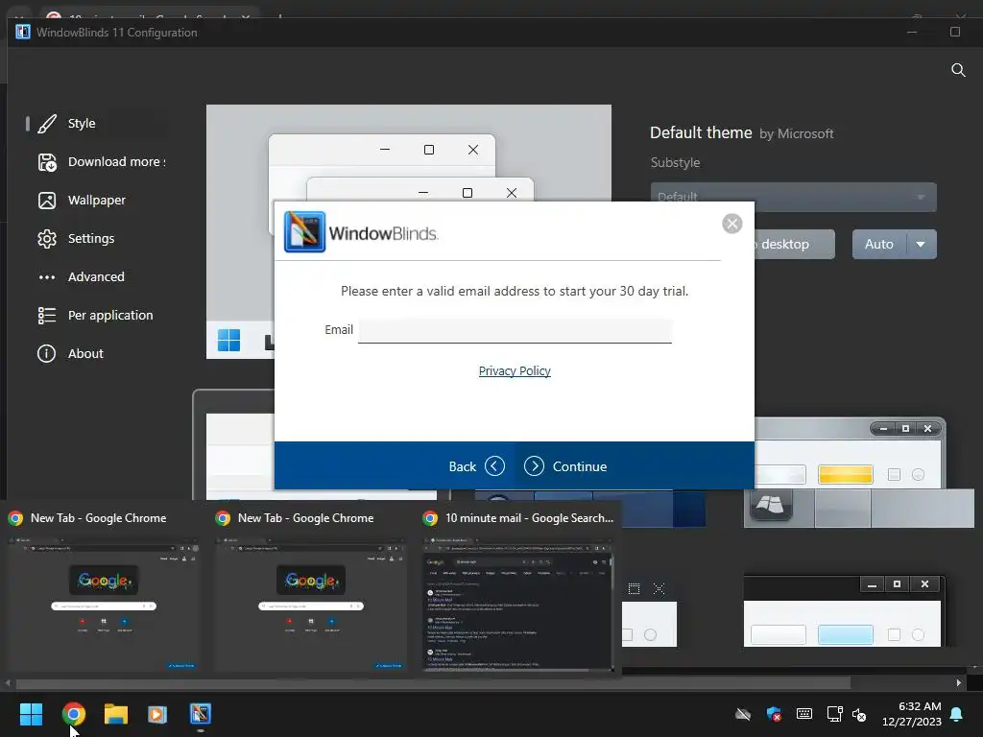The width and height of the screenshot is (983, 737).
Task: Click the WindowBlinds title bar app icon
Action: pos(23,32)
